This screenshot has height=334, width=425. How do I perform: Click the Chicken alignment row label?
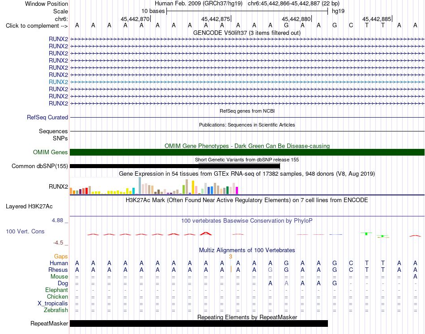[x=57, y=296]
